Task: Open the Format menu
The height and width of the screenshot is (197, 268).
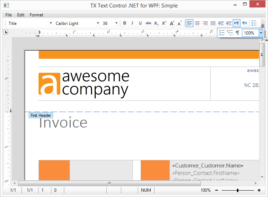Action: (36, 15)
